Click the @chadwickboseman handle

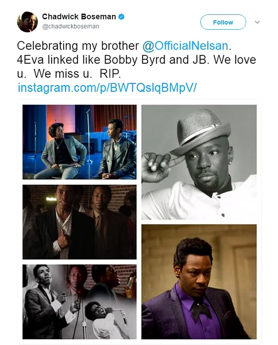click(x=71, y=26)
